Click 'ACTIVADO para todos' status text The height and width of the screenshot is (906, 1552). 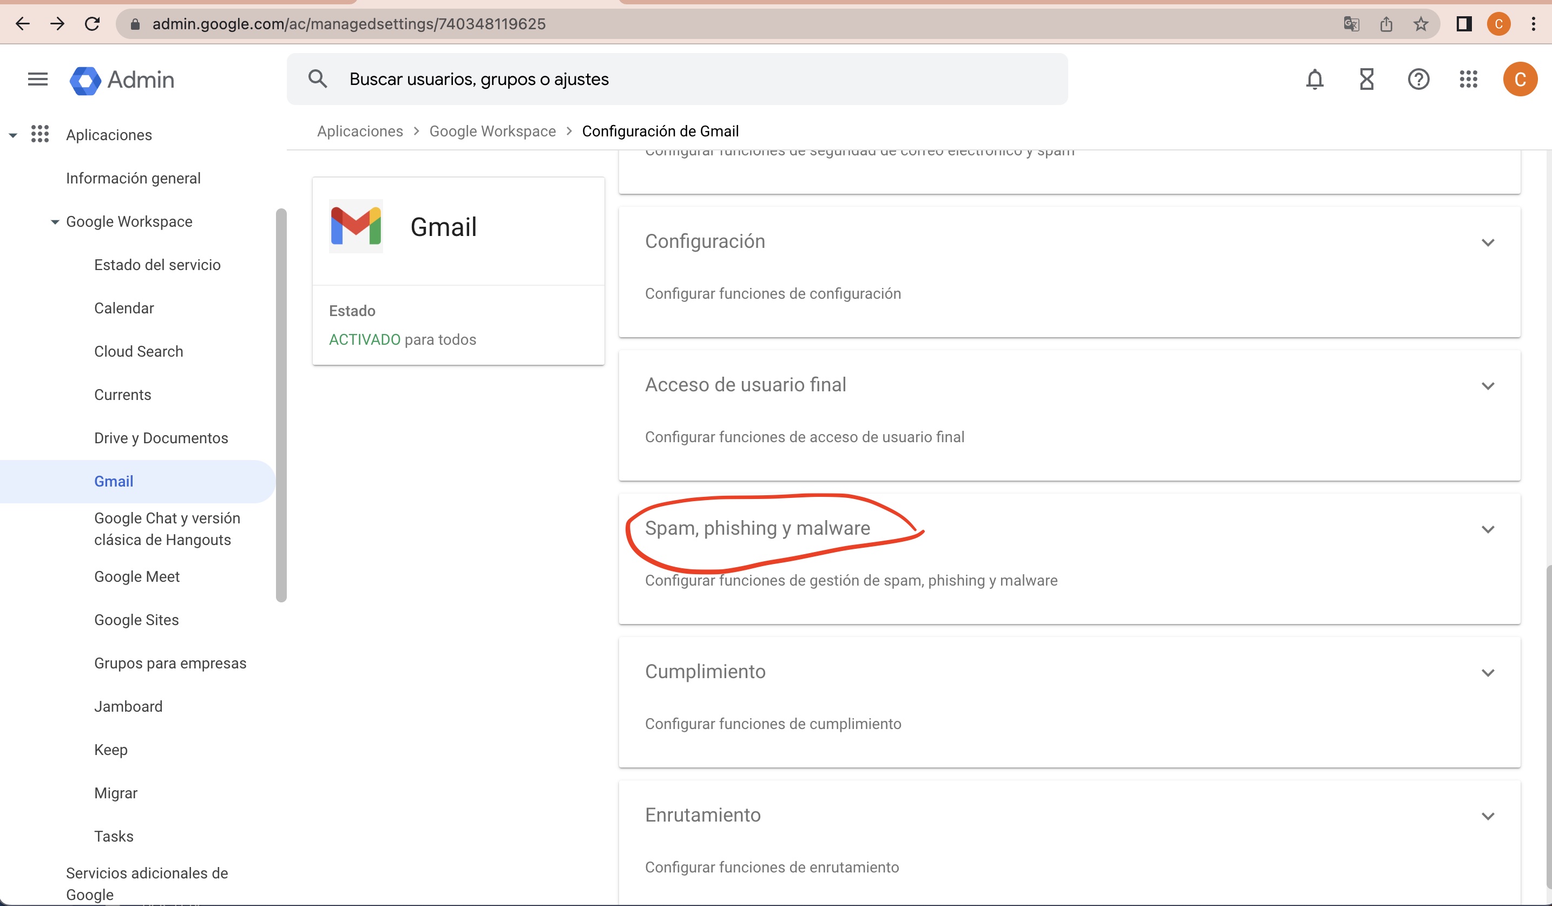[x=402, y=339]
